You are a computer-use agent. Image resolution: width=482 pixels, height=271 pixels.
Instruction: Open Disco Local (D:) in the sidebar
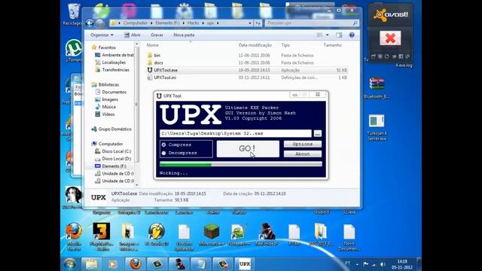click(116, 159)
